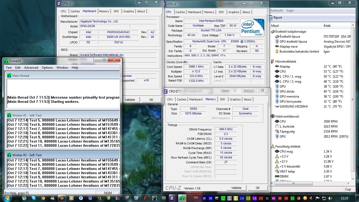Screen dimensions: 359x202
Task: Open the orange media player taskbar icon
Action: [71, 198]
